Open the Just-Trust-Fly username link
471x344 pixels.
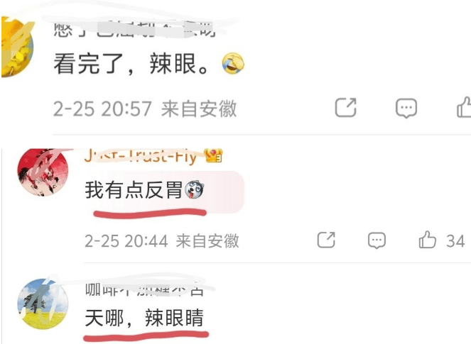coord(141,156)
